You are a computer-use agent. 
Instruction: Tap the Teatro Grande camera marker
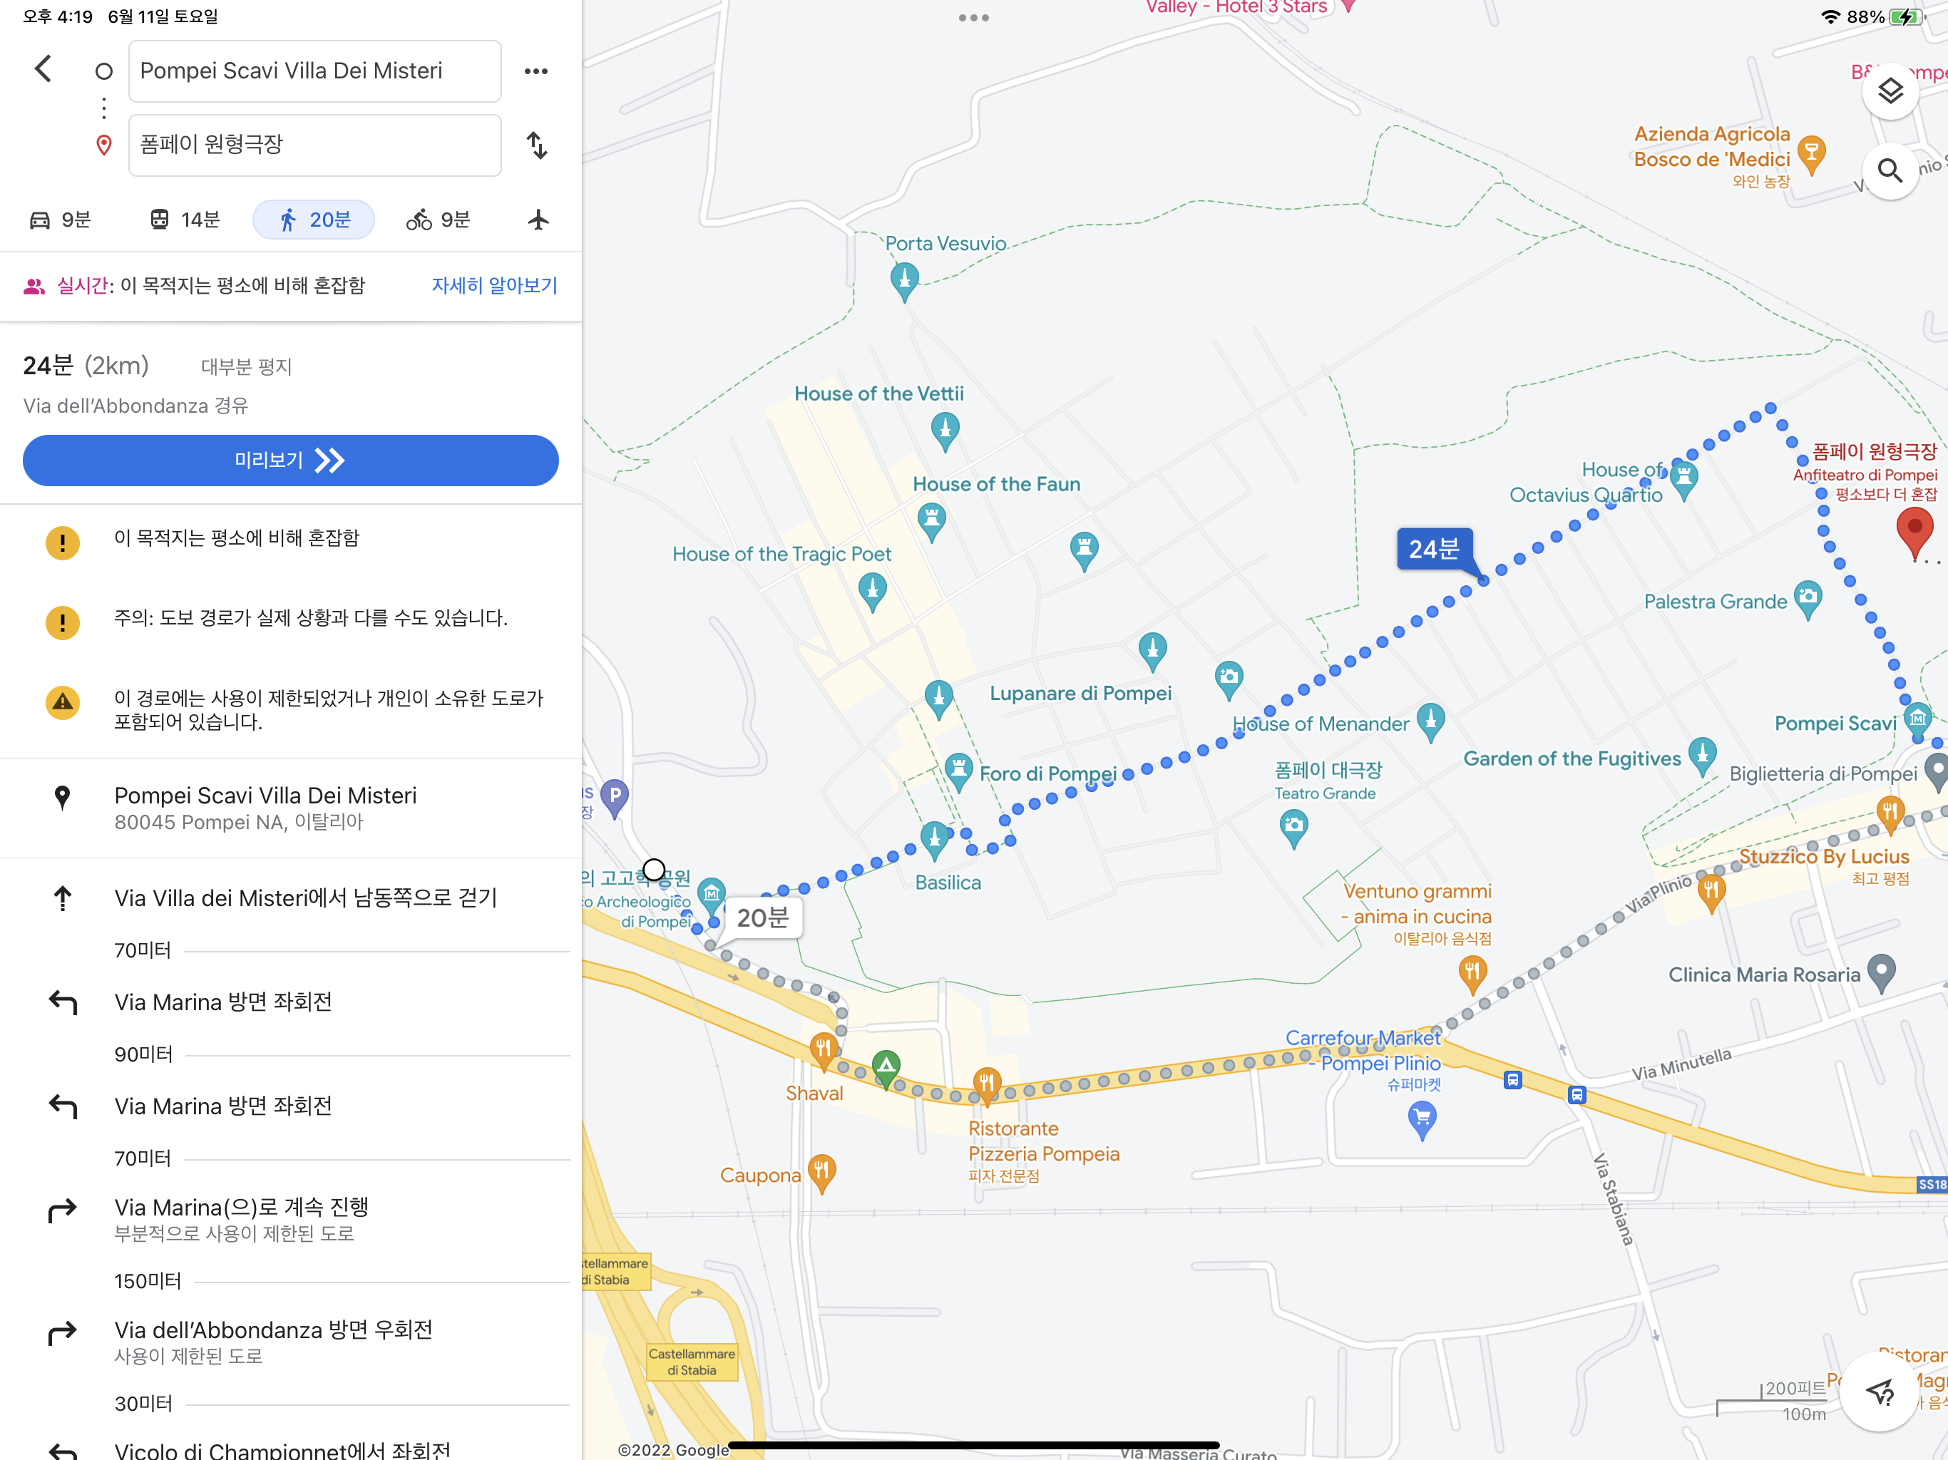coord(1293,828)
